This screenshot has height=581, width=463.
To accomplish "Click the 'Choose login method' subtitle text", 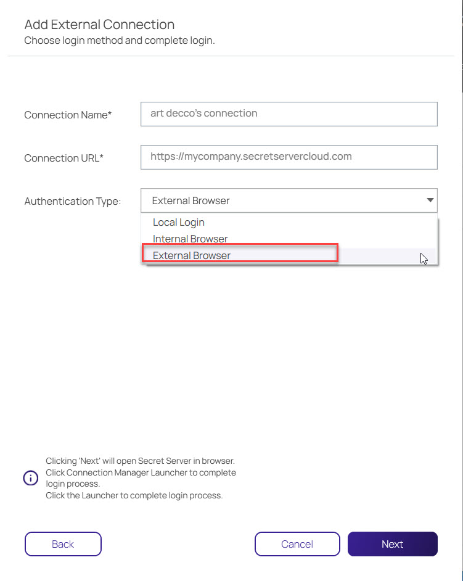I will tap(119, 41).
